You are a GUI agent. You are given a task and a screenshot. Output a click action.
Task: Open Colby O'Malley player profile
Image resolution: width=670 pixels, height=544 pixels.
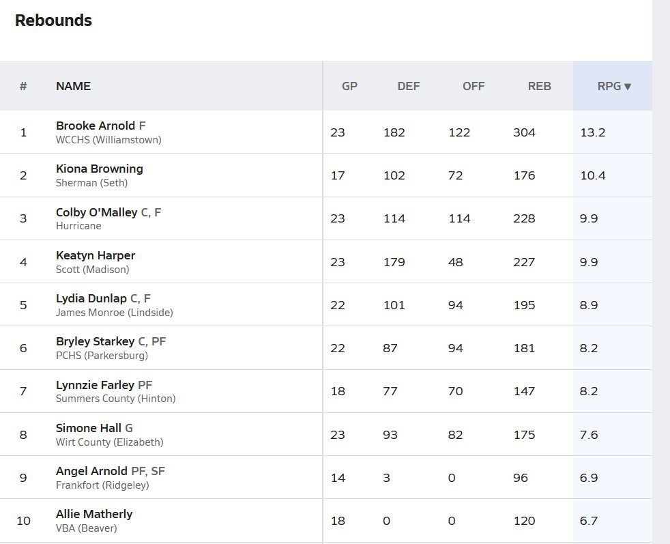(x=97, y=212)
